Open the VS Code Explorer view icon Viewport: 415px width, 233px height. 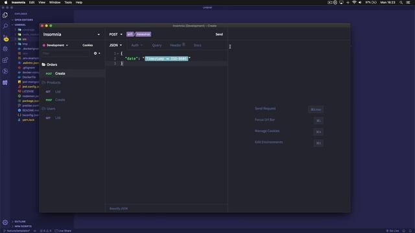5,16
